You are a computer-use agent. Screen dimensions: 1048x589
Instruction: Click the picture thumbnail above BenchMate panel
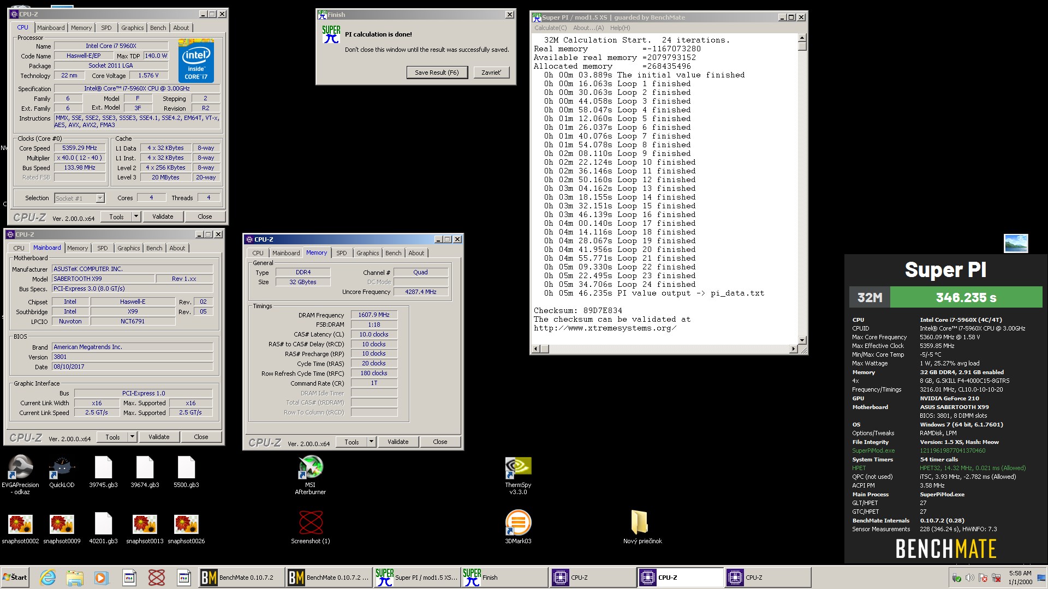coord(1016,243)
